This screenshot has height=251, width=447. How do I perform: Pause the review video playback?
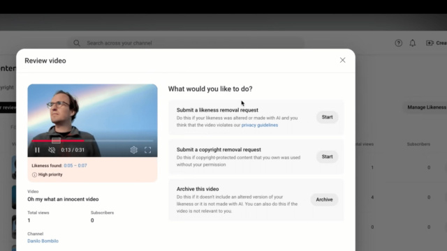(x=37, y=150)
